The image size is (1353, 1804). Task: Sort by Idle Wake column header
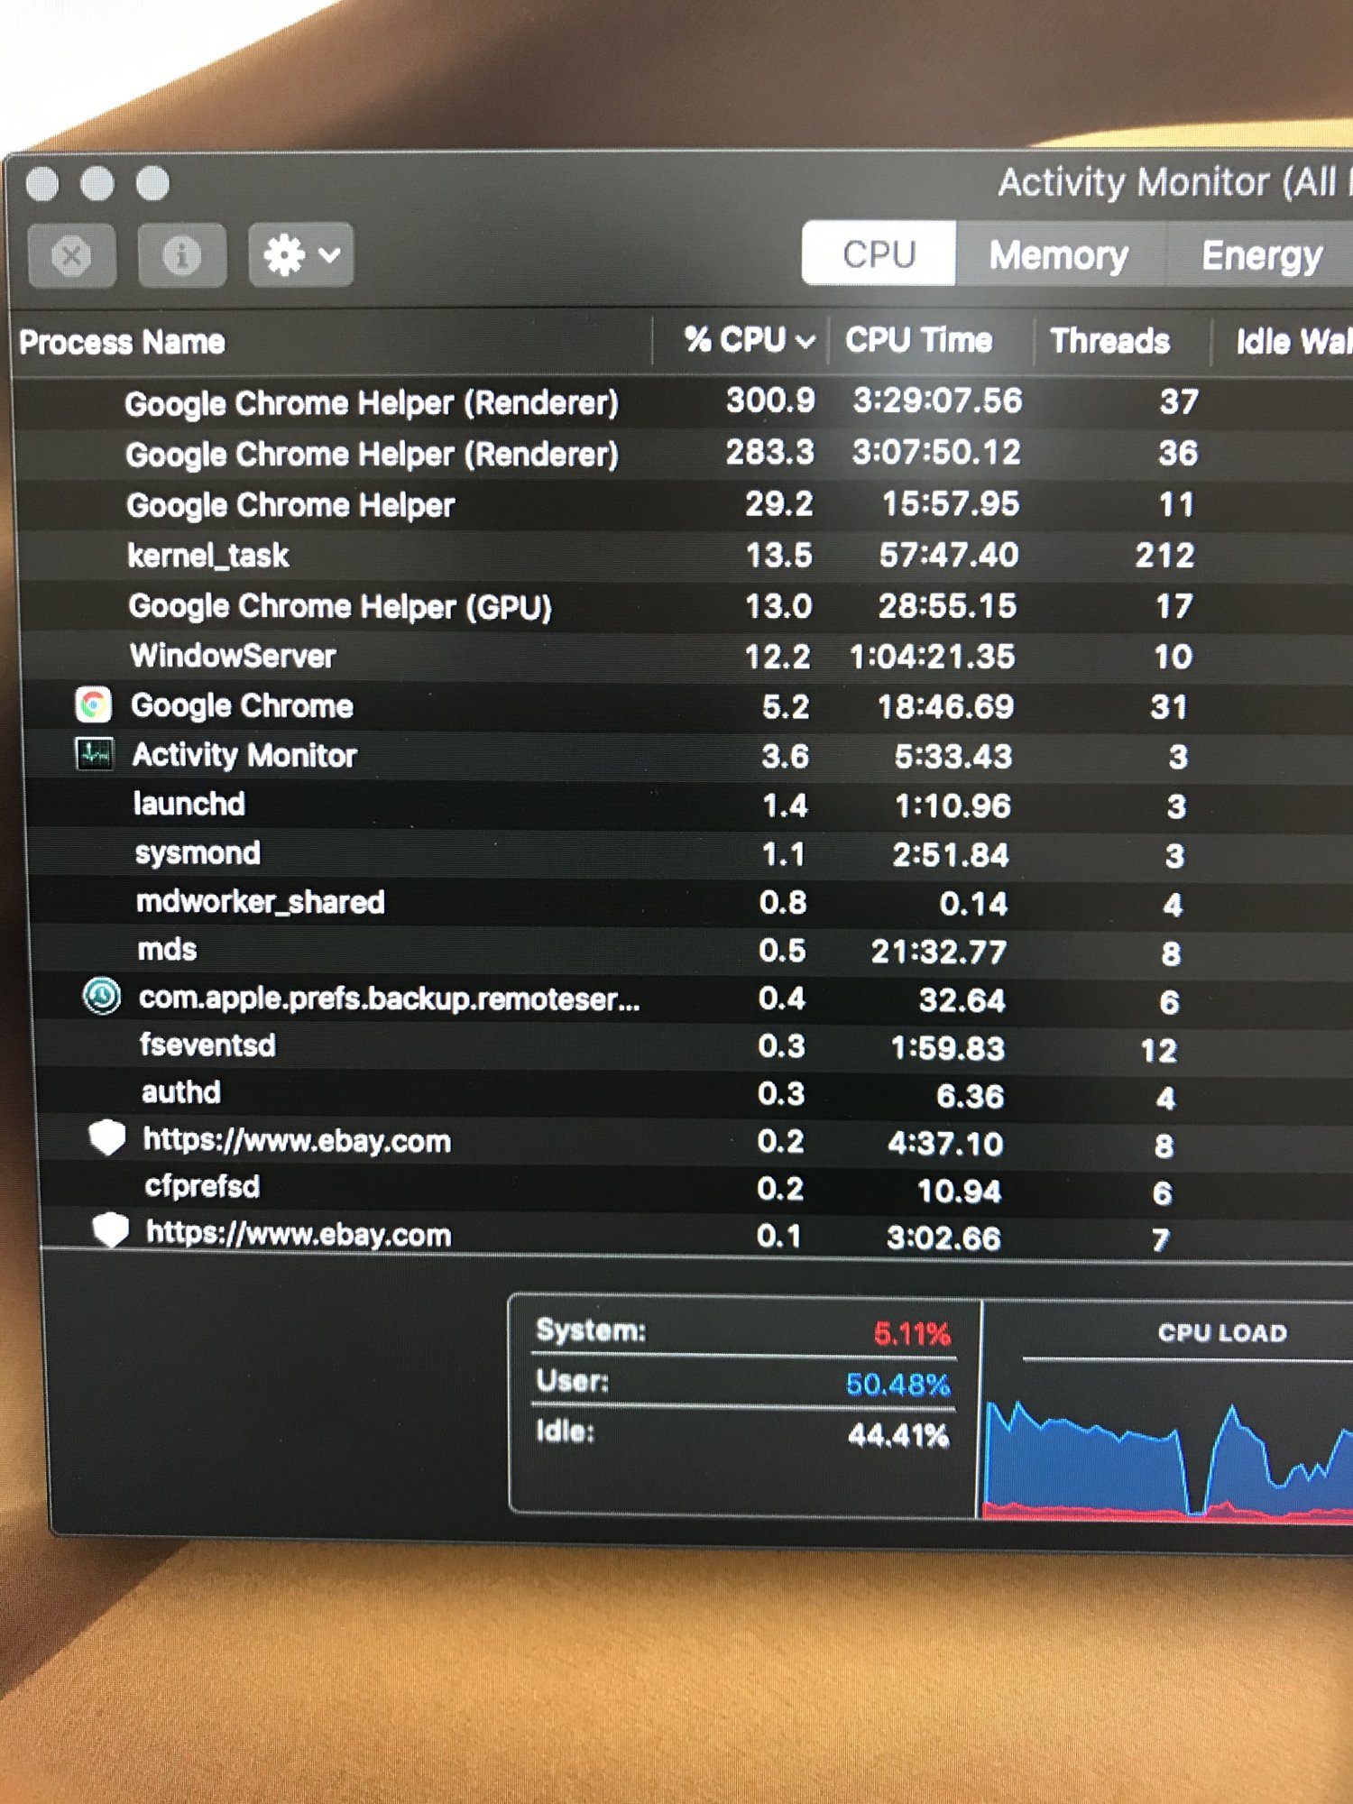[x=1293, y=343]
